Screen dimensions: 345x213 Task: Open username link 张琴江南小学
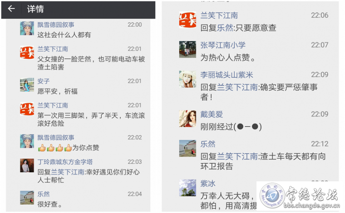pyautogui.click(x=223, y=45)
